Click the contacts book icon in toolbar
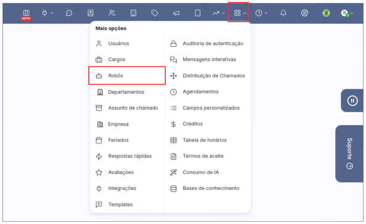This screenshot has width=366, height=224. click(90, 13)
